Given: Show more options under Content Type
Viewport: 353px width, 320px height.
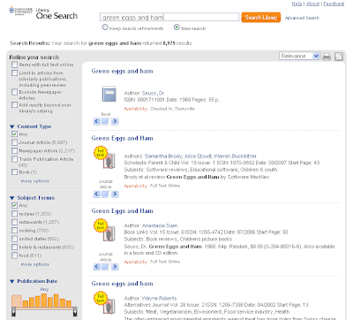Looking at the screenshot, I should [x=35, y=181].
